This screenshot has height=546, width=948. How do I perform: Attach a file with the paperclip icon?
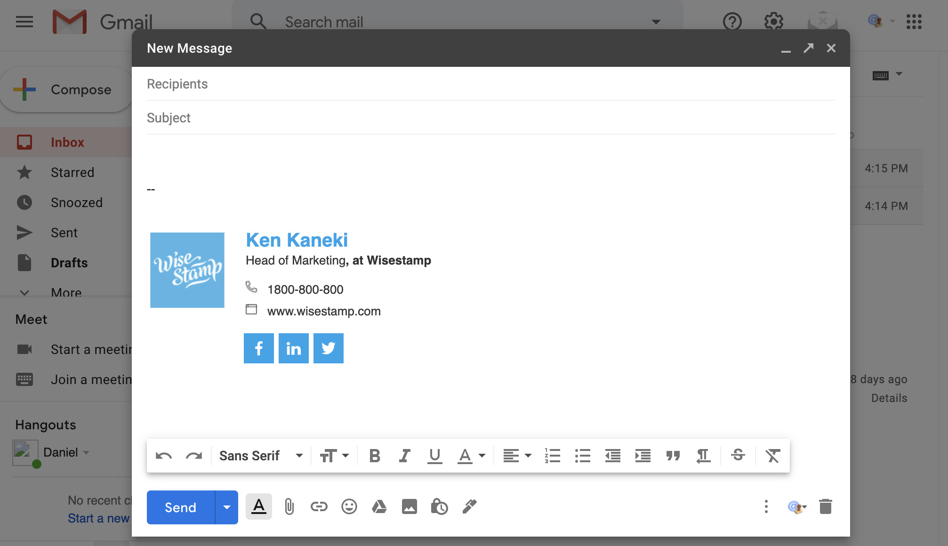[x=289, y=507]
